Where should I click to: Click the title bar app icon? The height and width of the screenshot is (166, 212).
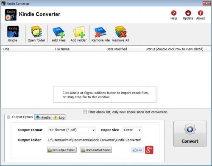(3, 3)
